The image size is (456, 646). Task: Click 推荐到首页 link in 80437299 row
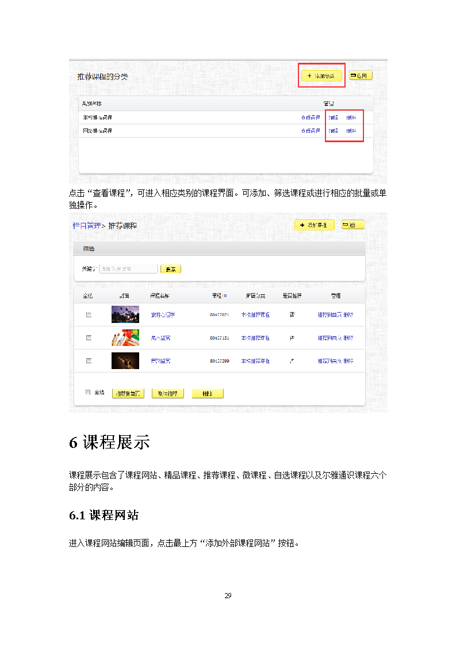(329, 361)
